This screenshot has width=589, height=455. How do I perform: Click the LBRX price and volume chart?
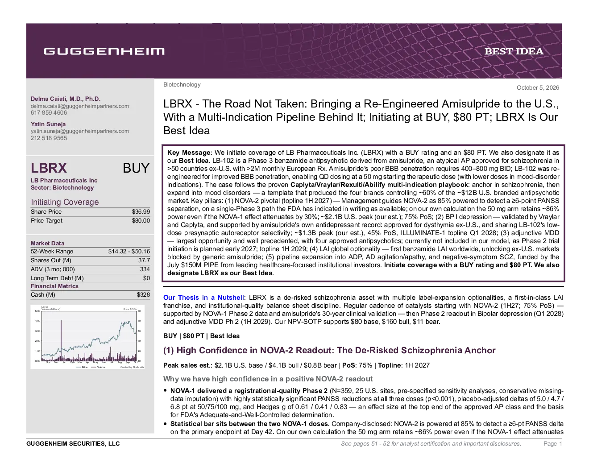pos(87,337)
